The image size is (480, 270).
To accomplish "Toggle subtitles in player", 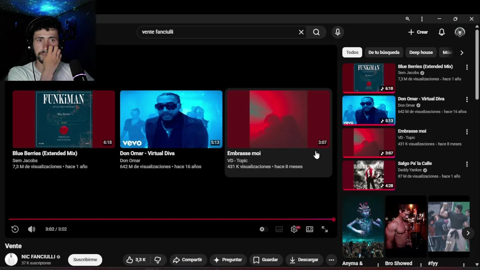I will [x=279, y=229].
